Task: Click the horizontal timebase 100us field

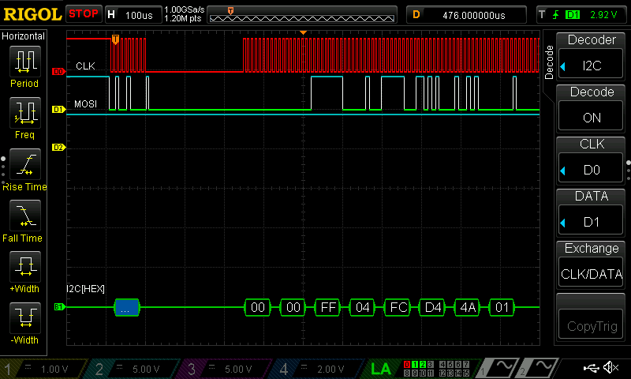Action: pyautogui.click(x=134, y=15)
